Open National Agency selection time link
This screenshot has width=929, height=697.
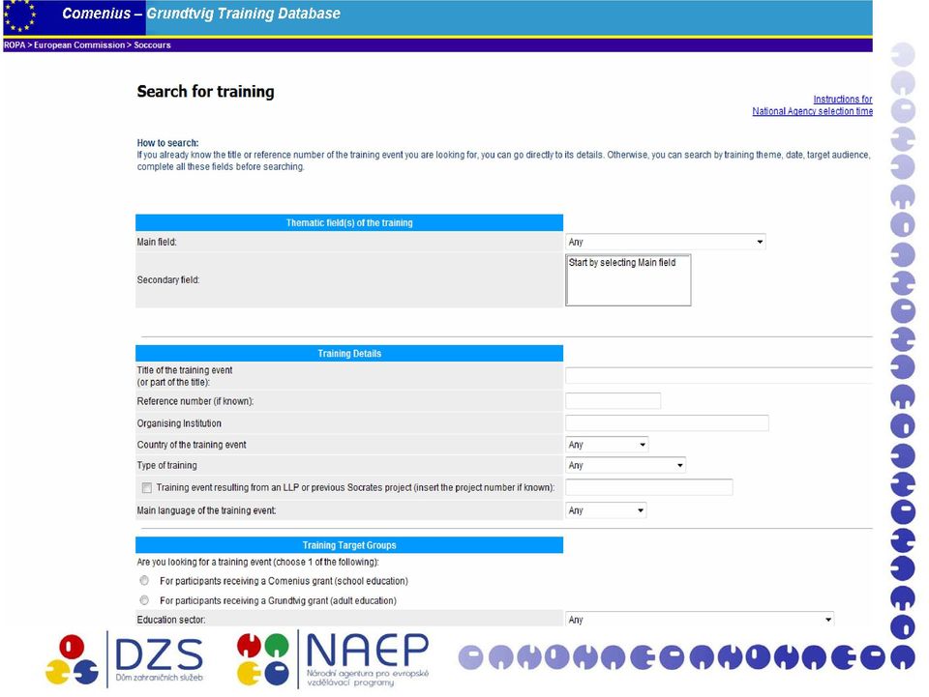tap(812, 110)
